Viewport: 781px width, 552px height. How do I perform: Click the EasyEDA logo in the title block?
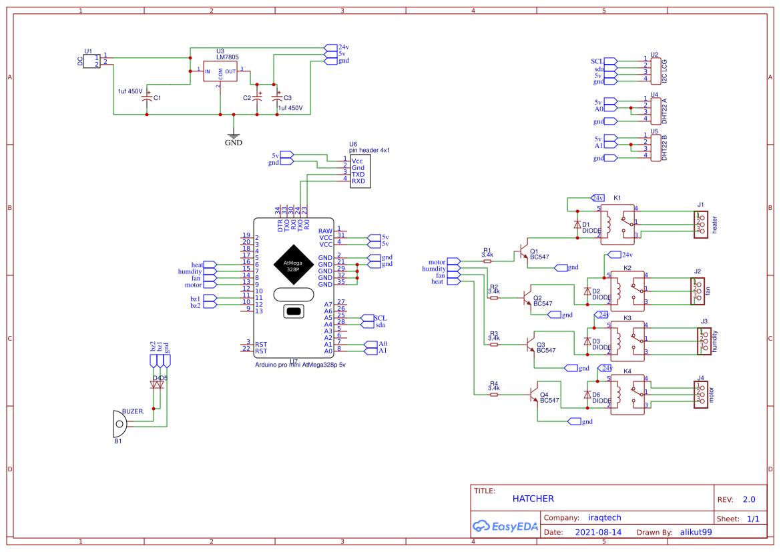point(505,527)
